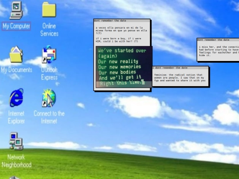Viewport: 239px width, 179px height.
Task: Launch the Outlook Express shortcut icon
Action: click(49, 54)
